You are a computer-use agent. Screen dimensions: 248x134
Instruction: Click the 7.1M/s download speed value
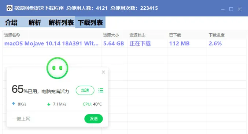coord(60,104)
